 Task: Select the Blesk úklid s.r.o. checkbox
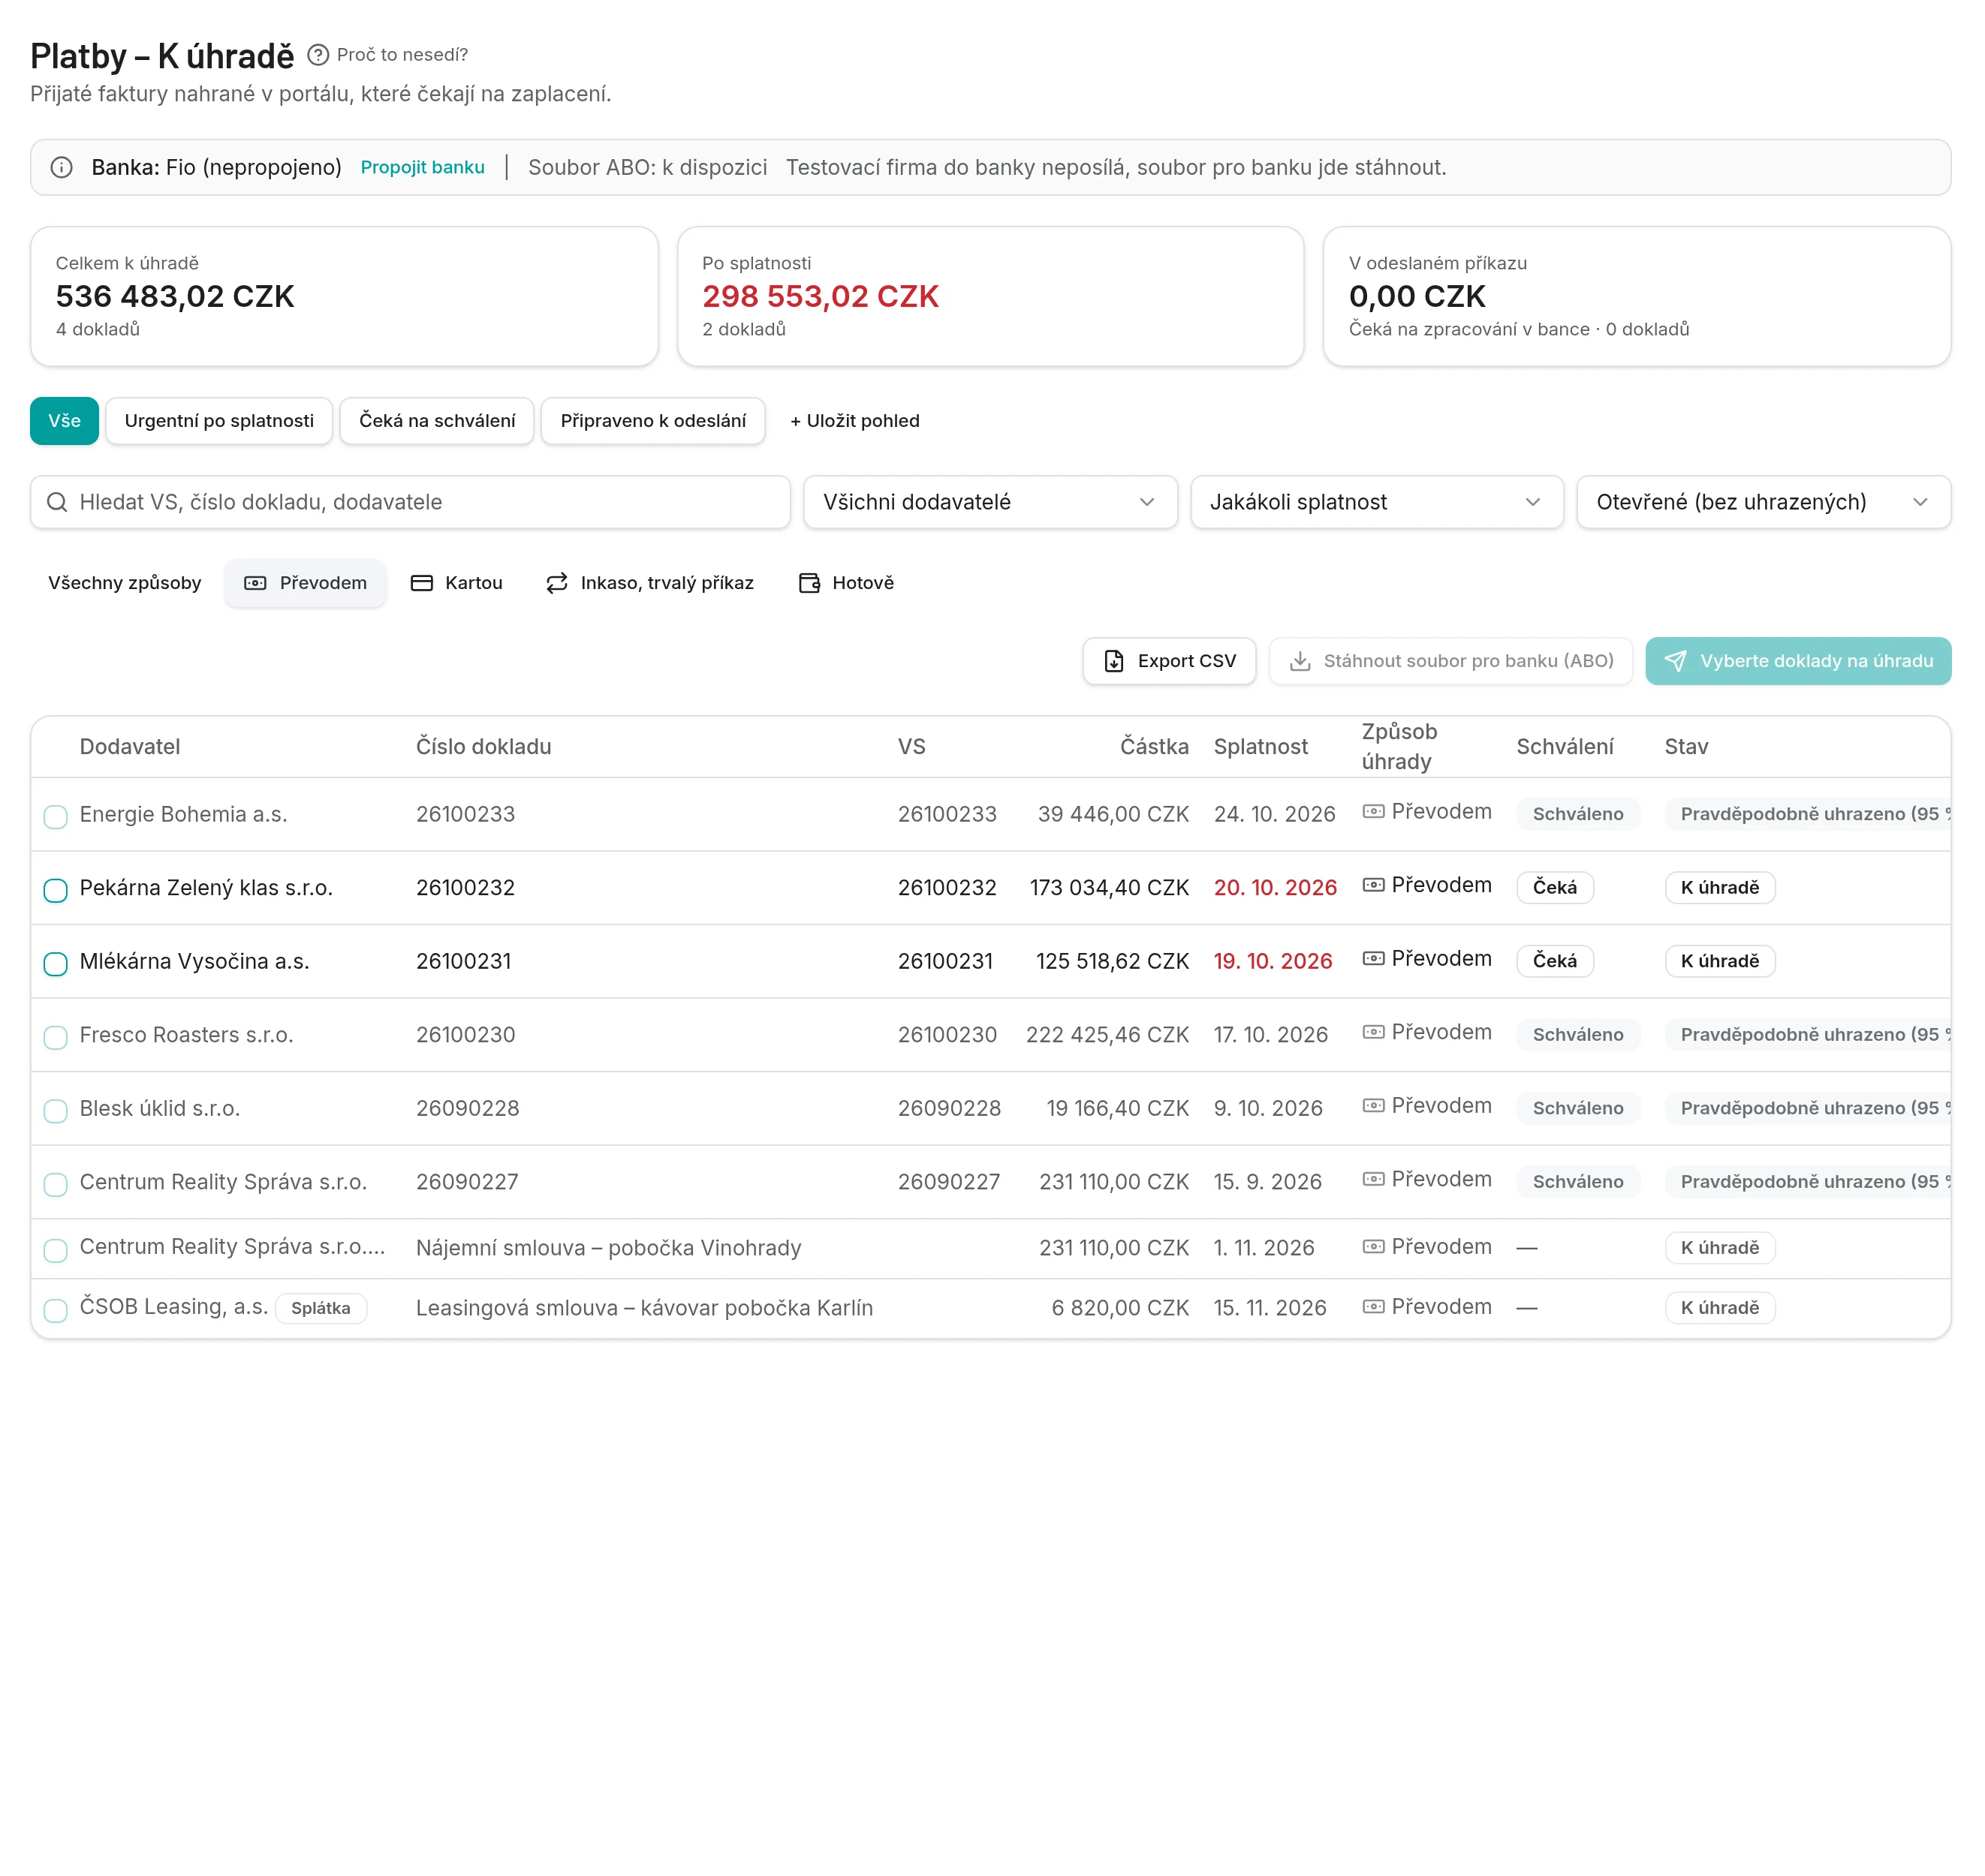pos(56,1111)
